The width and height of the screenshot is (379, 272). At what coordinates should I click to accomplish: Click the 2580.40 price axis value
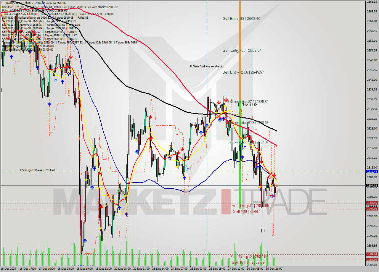372,265
